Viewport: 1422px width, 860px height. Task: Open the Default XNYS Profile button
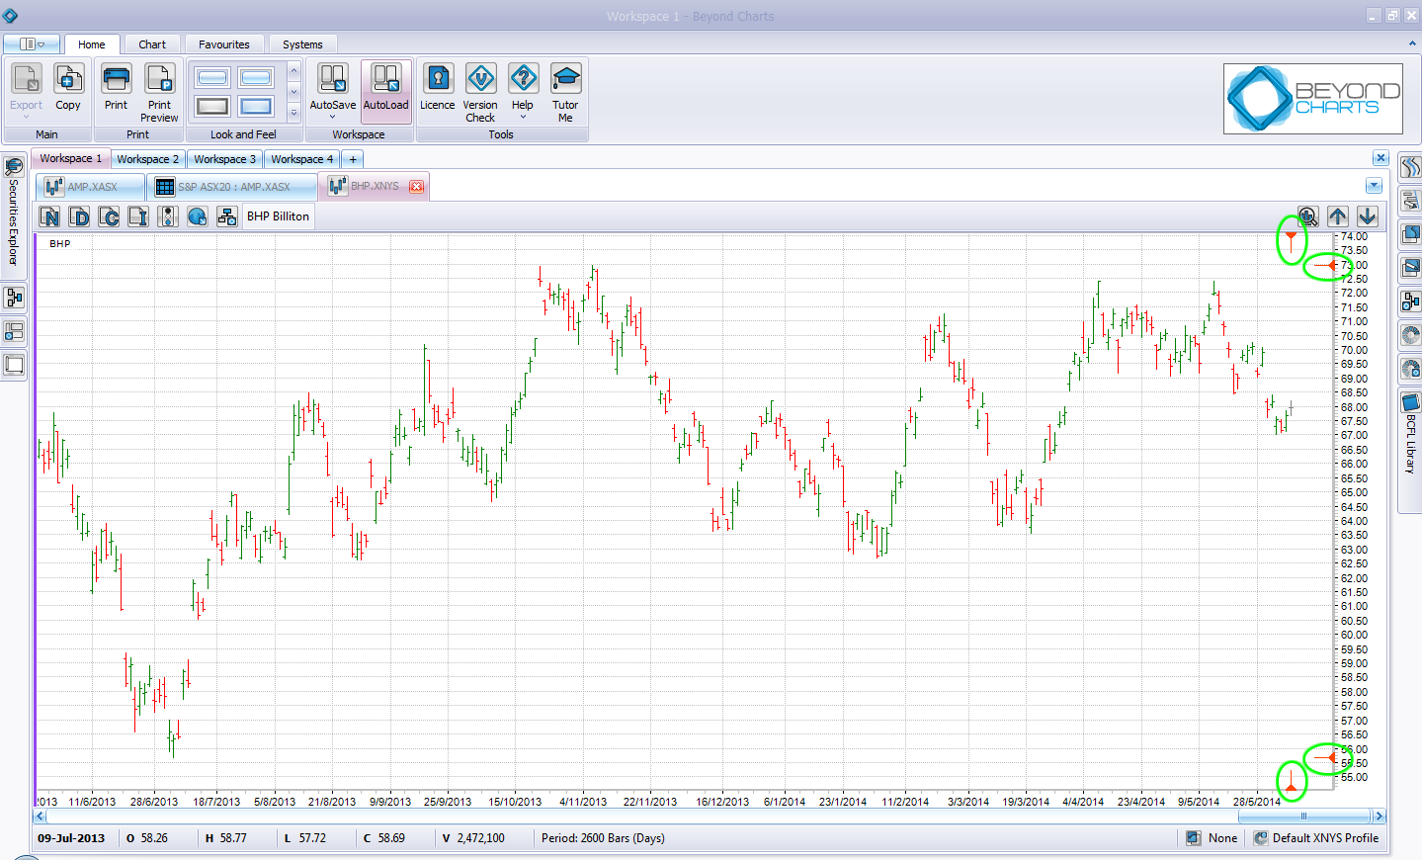point(1316,838)
